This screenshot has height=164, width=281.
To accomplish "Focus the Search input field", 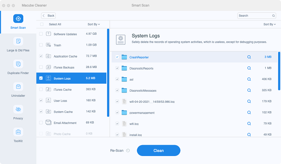I will click(x=256, y=16).
